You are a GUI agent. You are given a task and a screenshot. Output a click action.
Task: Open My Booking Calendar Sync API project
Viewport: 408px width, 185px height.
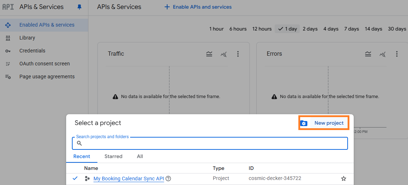coord(128,179)
